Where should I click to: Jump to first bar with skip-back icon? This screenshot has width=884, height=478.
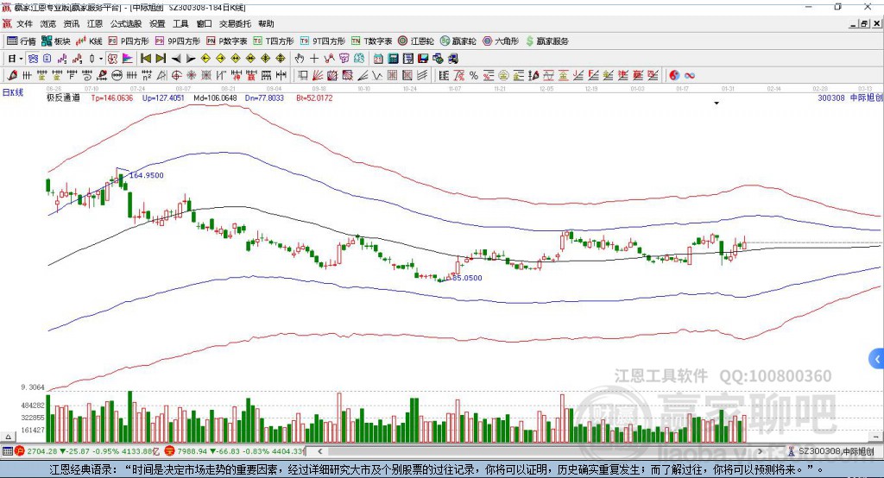[145, 59]
